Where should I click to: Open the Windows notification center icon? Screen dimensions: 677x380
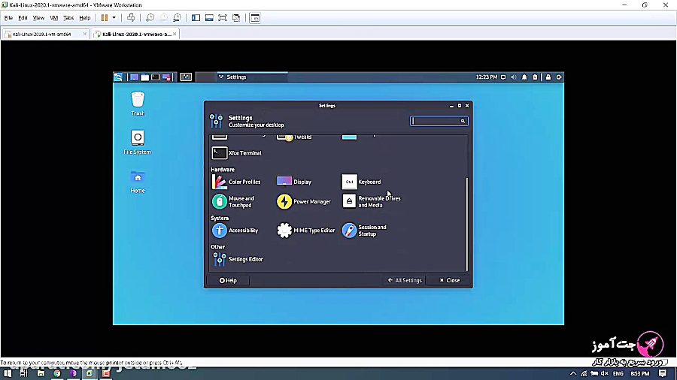pyautogui.click(x=663, y=373)
